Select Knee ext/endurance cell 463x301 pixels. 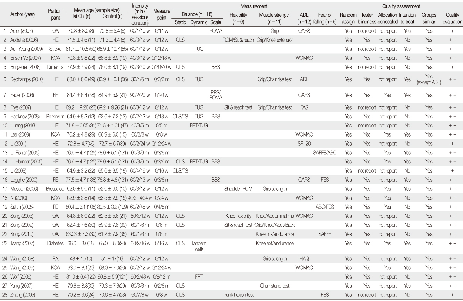tap(274, 244)
